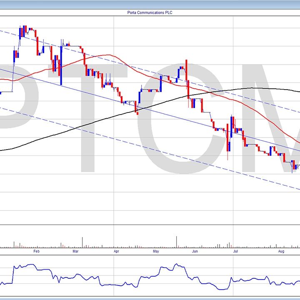This screenshot has width=300, height=300.
Task: Click the Apr date axis label
Action: tap(116, 252)
